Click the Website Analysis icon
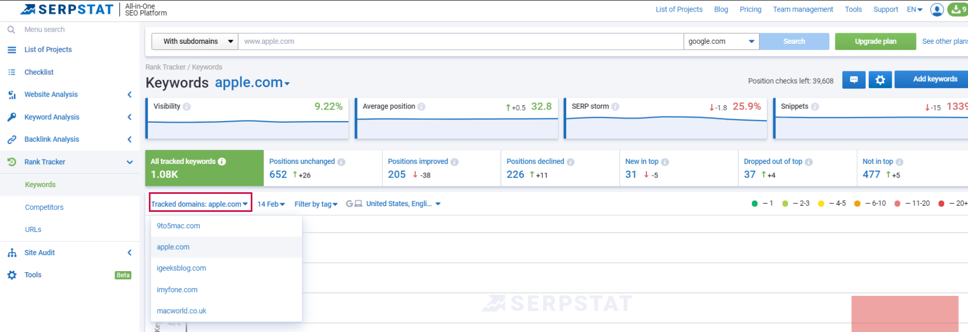 coord(12,95)
